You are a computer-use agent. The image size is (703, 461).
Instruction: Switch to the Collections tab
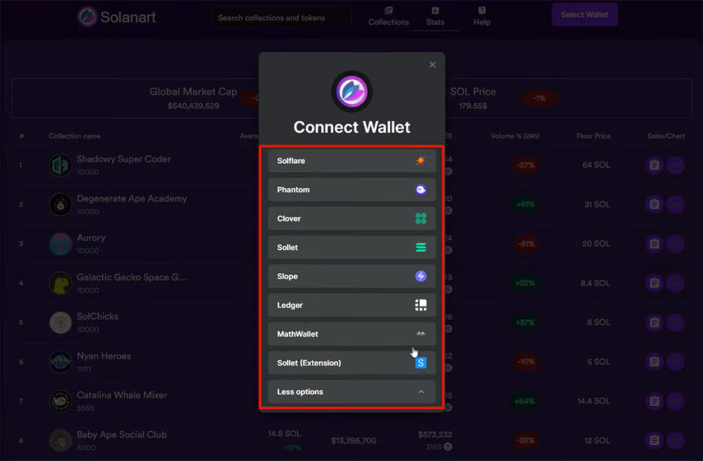coord(388,17)
